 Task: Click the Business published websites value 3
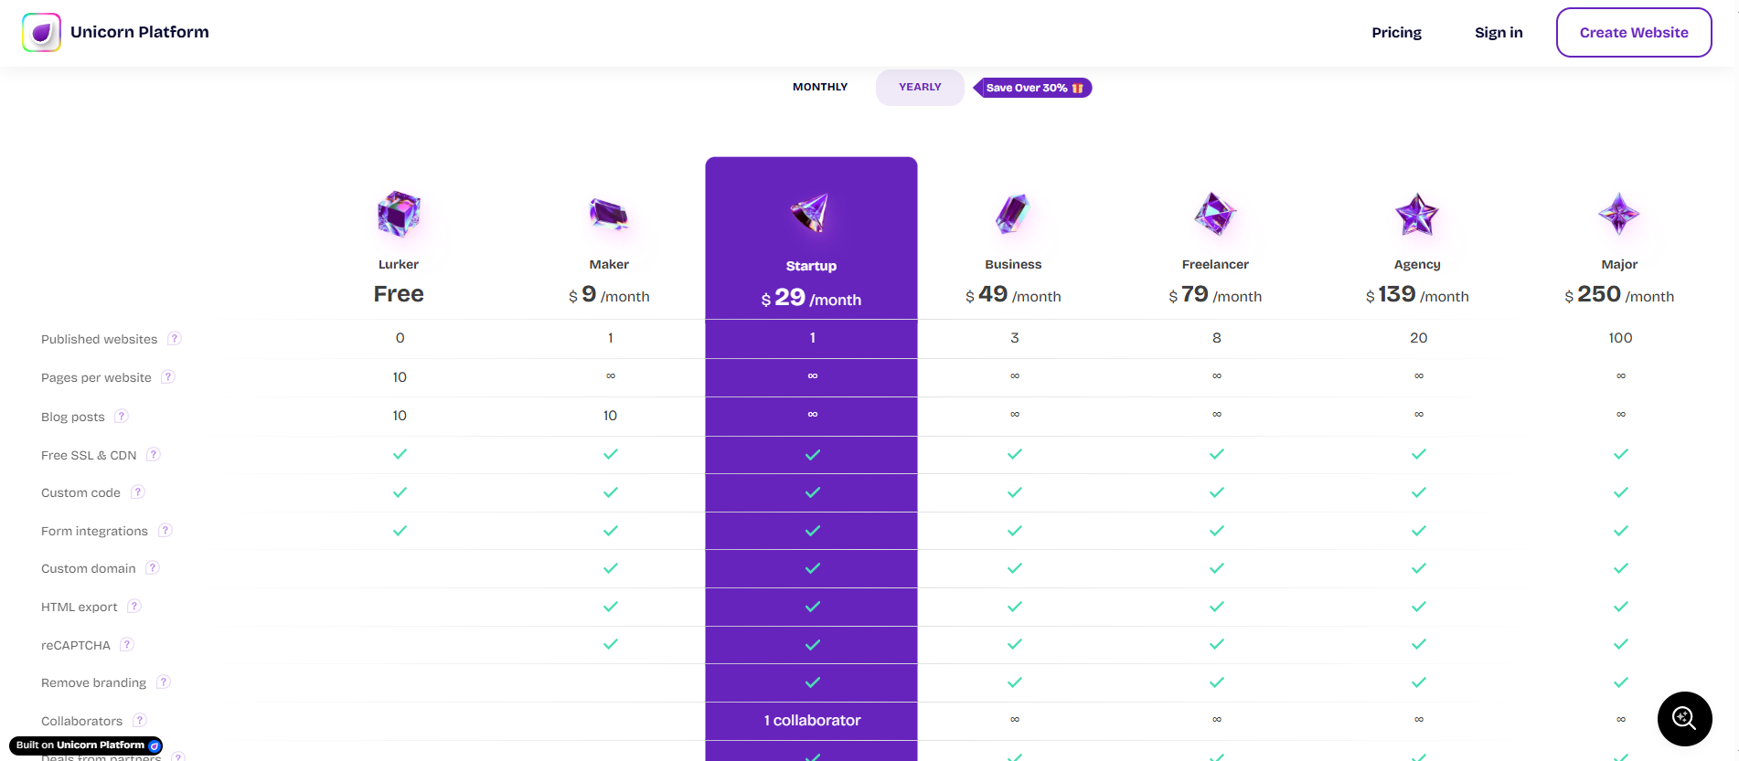(1014, 338)
